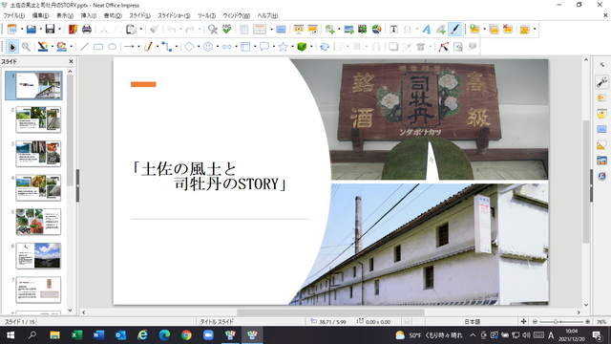Viewport: 611px width, 344px height.
Task: Open Google Chrome from the taskbar
Action: 186,335
